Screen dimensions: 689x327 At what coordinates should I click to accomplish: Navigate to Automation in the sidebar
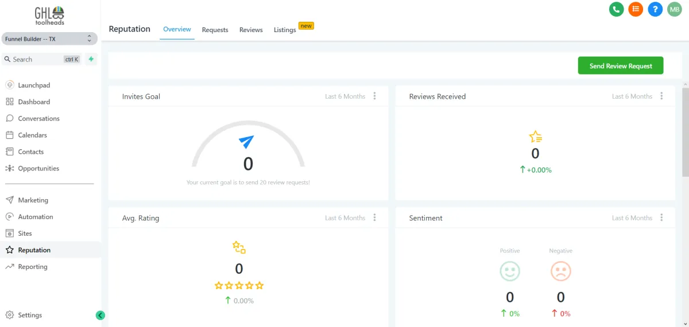coord(36,217)
